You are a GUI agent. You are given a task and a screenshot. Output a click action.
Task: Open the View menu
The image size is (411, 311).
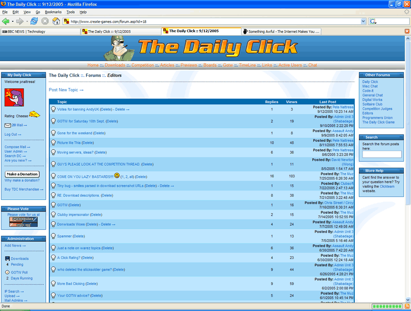tap(27, 12)
